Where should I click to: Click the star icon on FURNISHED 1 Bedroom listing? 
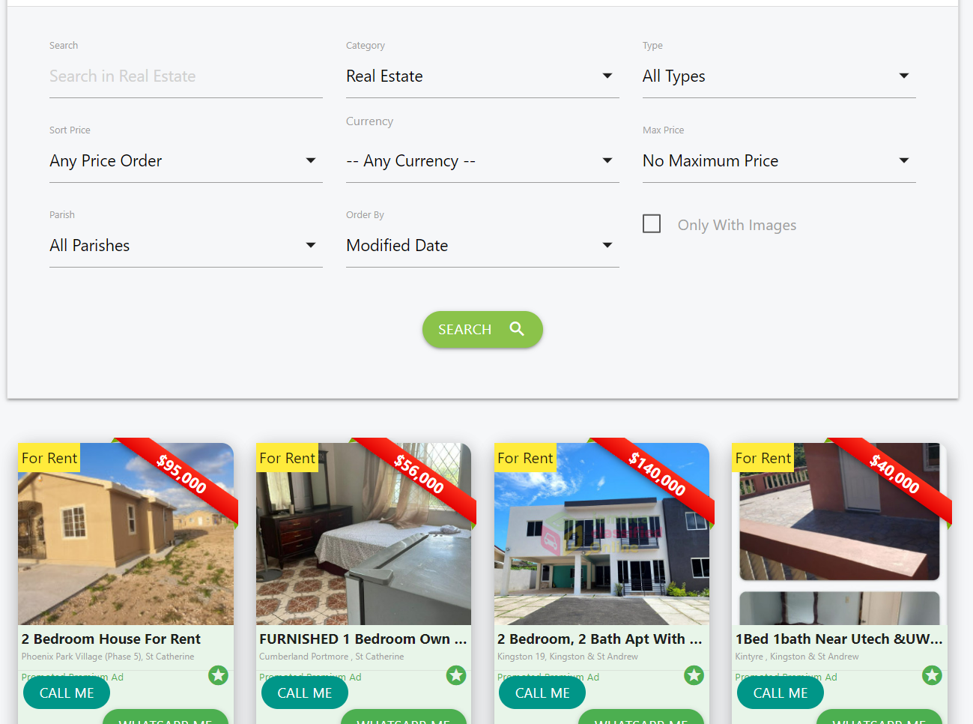pos(456,675)
